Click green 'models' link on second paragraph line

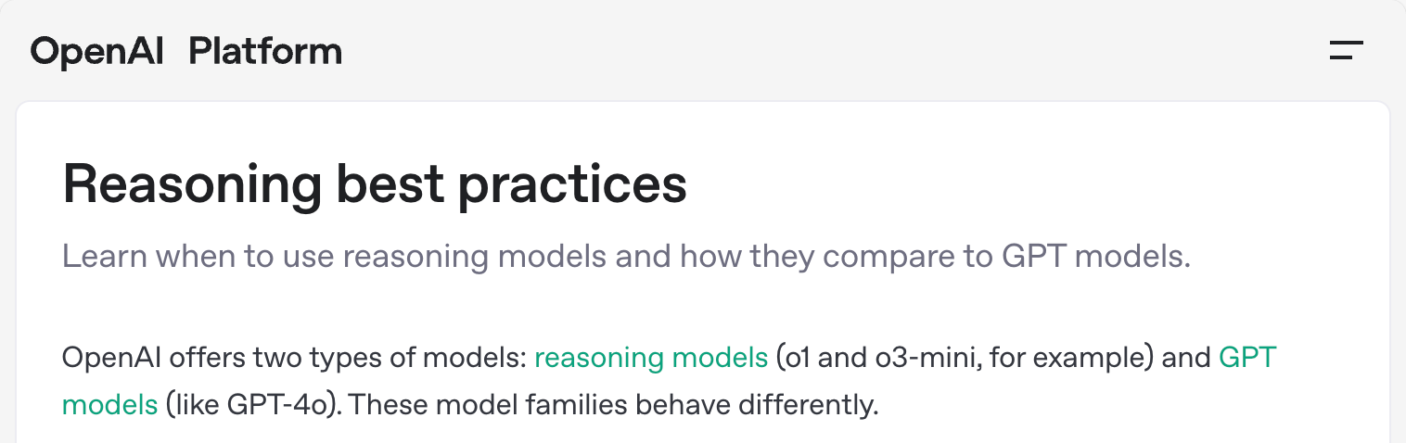pyautogui.click(x=109, y=405)
